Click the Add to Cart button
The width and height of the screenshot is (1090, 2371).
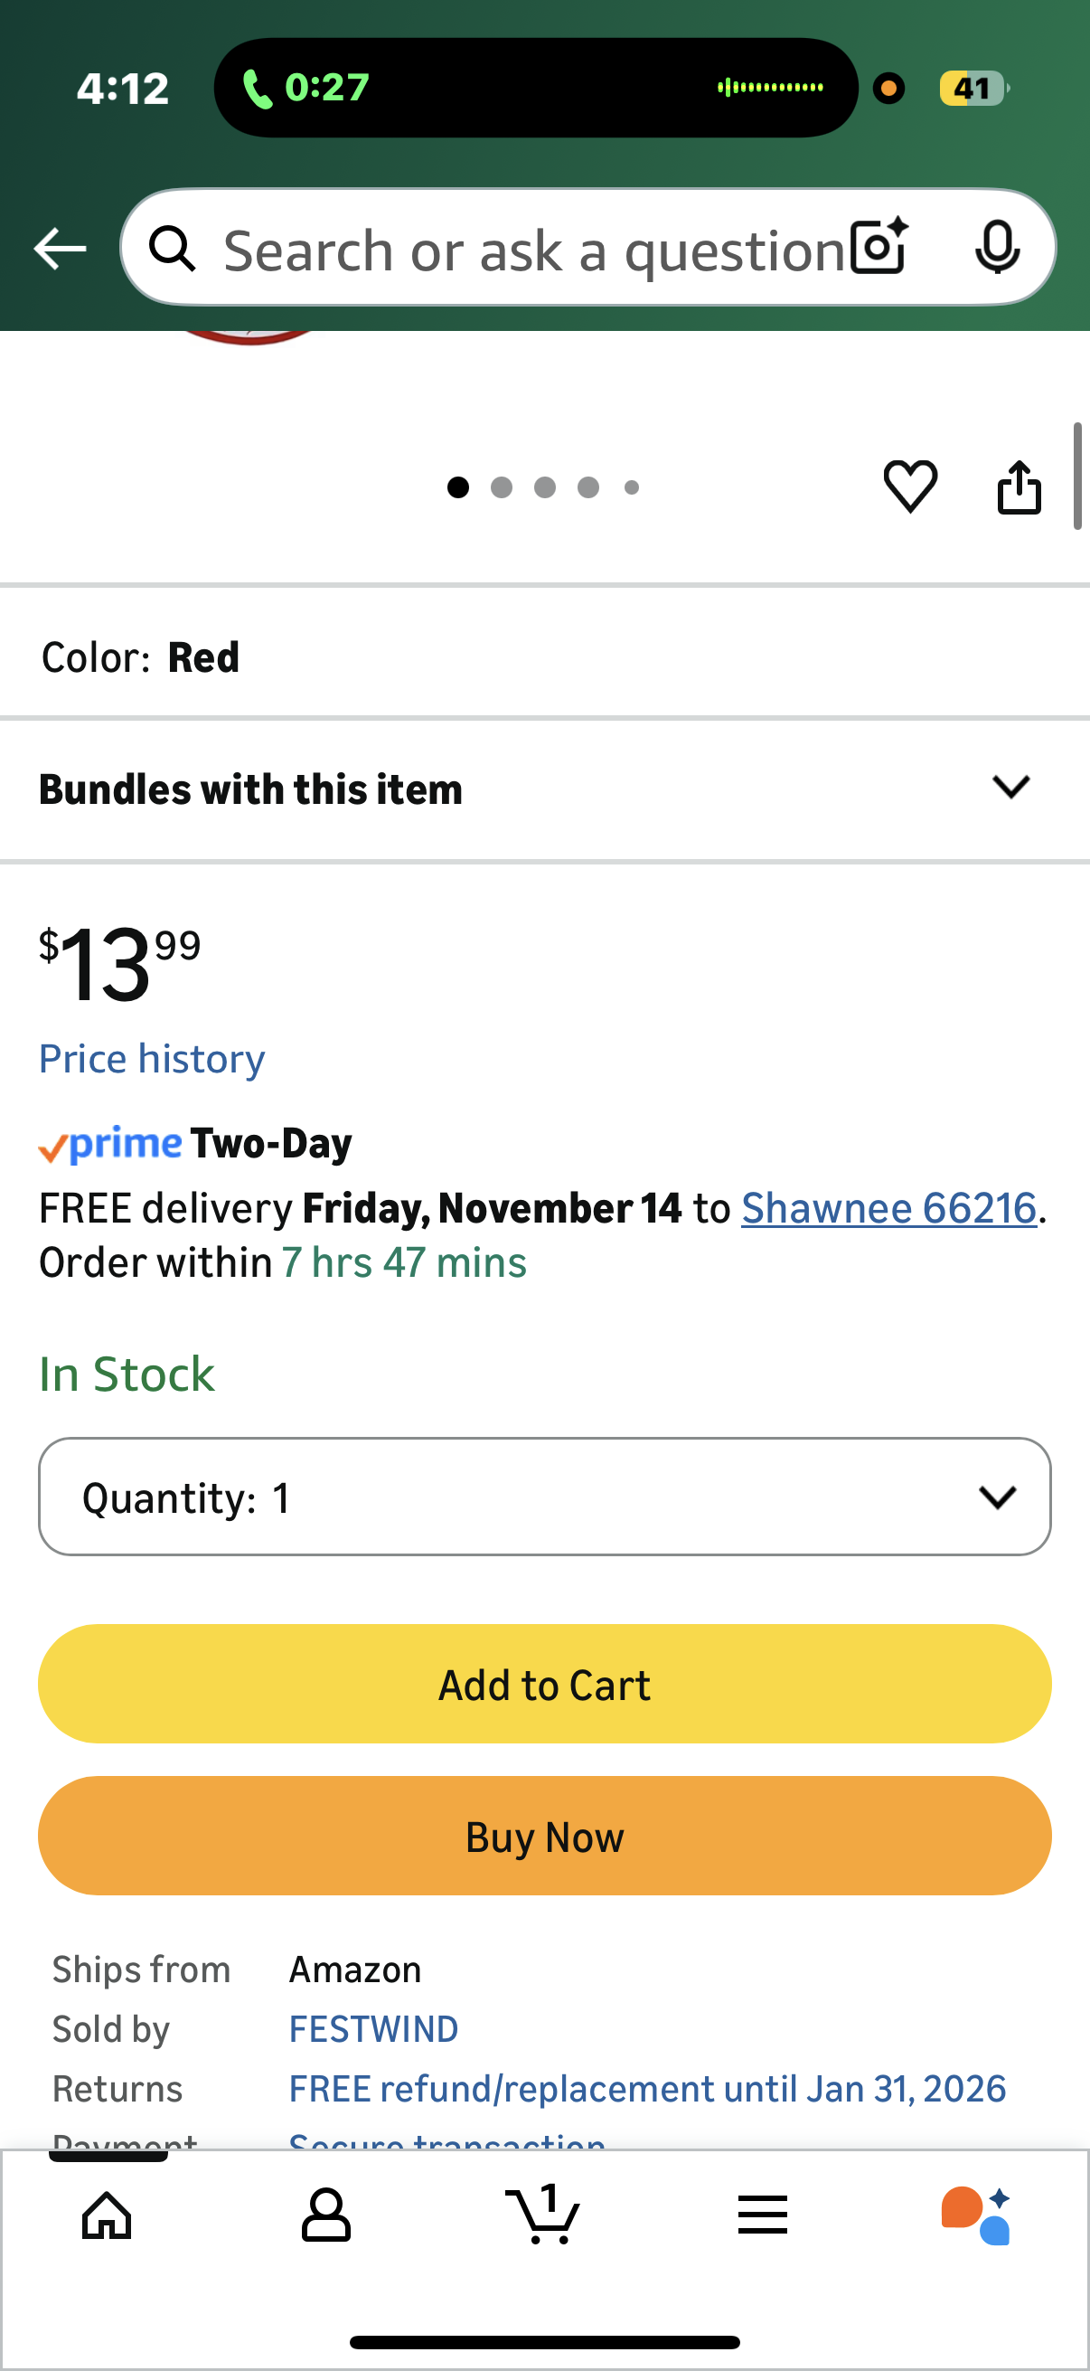click(x=544, y=1684)
